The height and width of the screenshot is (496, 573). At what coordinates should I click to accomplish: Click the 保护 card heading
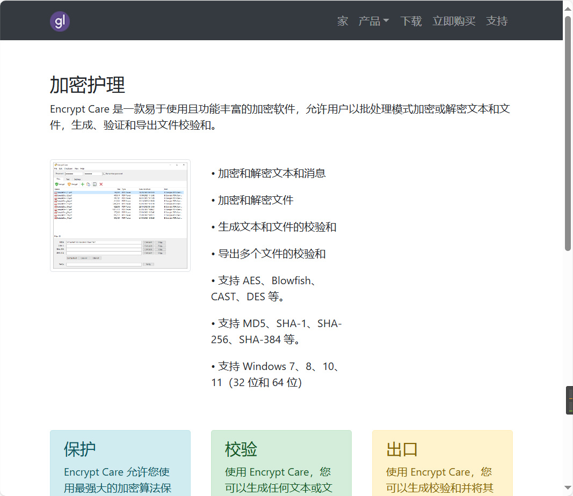pos(79,449)
